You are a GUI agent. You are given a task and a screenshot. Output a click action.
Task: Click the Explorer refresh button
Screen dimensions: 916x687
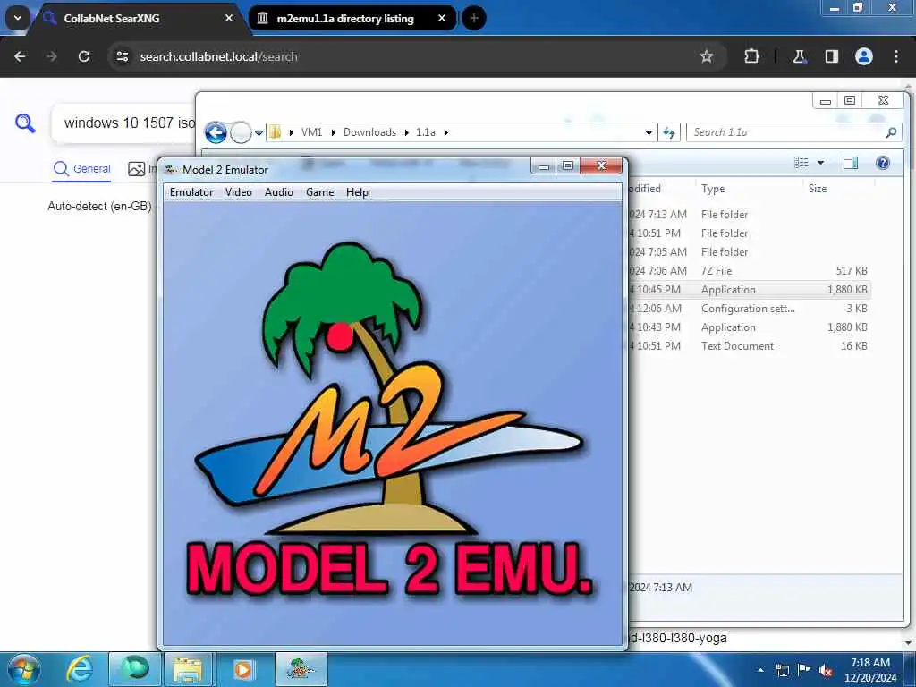(x=669, y=132)
